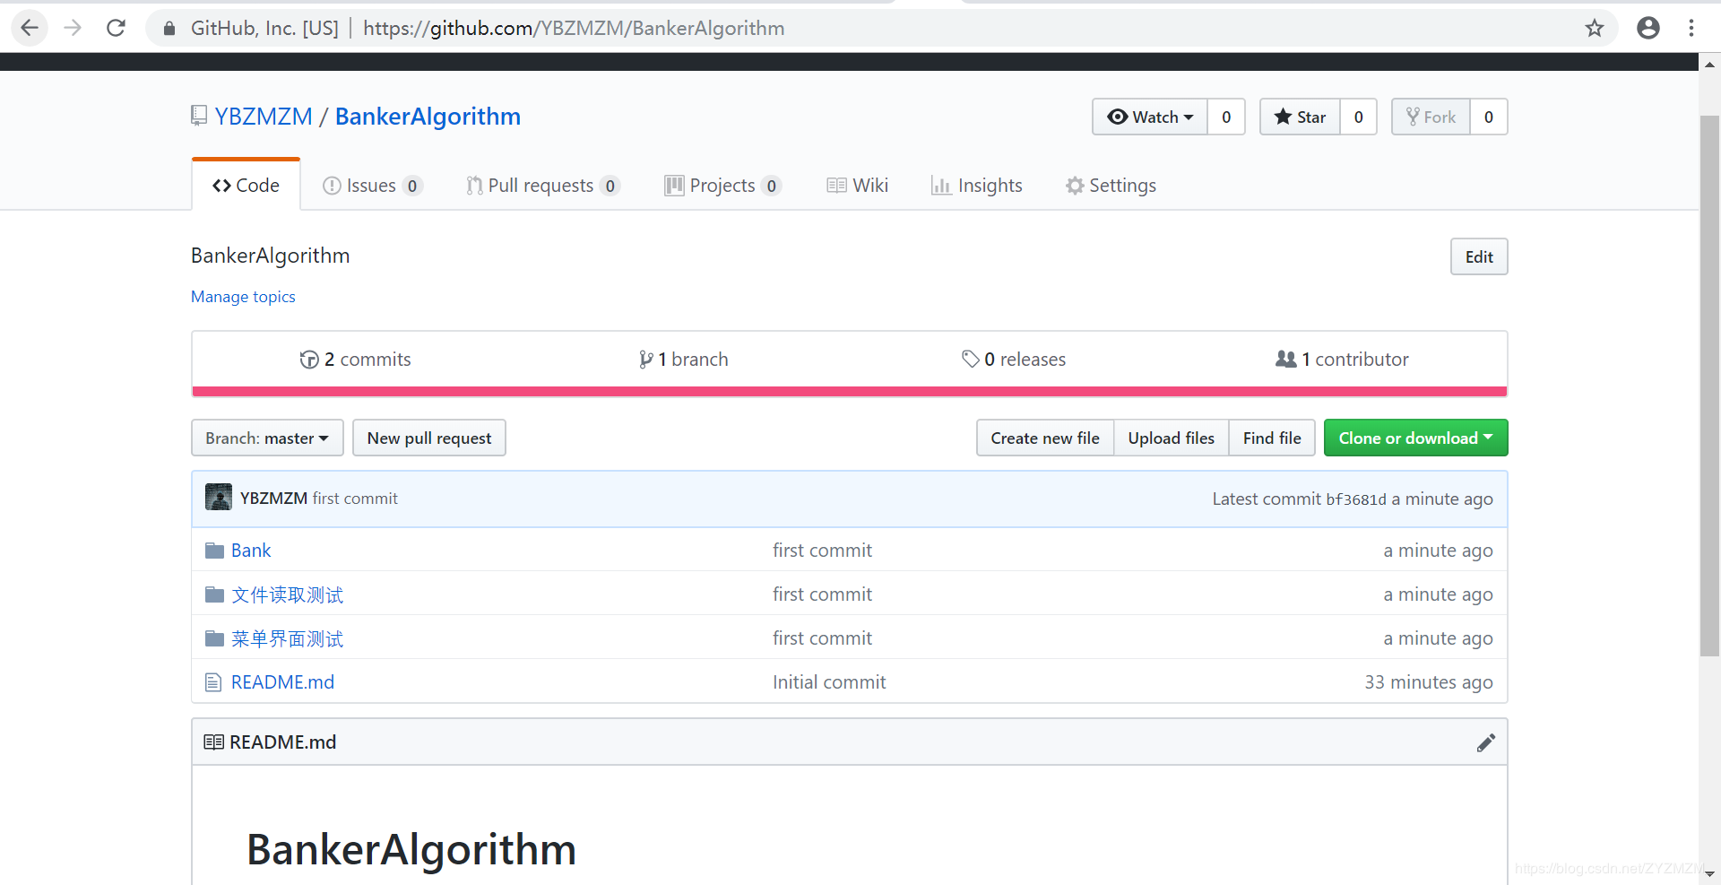Click the New pull request button
1721x885 pixels.
point(429,438)
